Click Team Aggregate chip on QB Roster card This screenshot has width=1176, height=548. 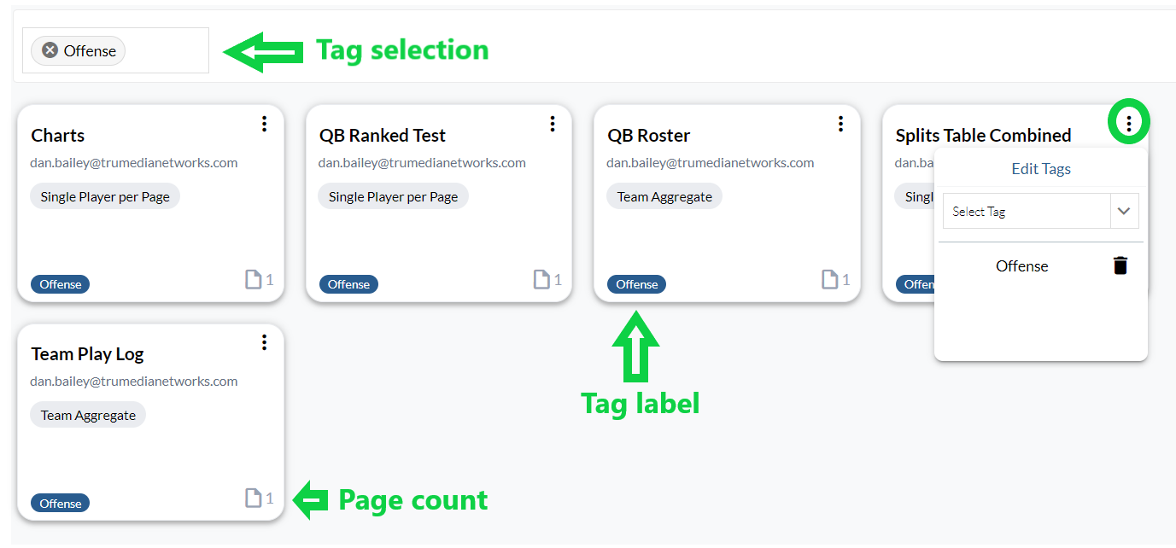coord(664,197)
